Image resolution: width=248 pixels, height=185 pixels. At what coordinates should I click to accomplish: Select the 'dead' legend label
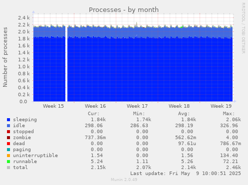coord(19,144)
